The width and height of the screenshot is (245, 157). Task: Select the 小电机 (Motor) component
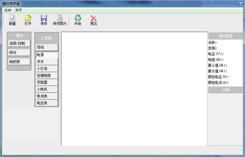47,89
